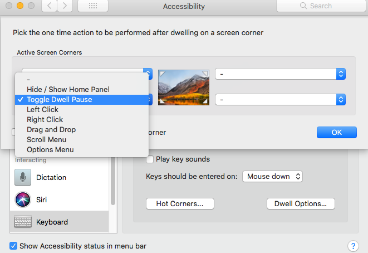This screenshot has width=368, height=253.
Task: Choose Left Click from the menu
Action: tap(42, 109)
